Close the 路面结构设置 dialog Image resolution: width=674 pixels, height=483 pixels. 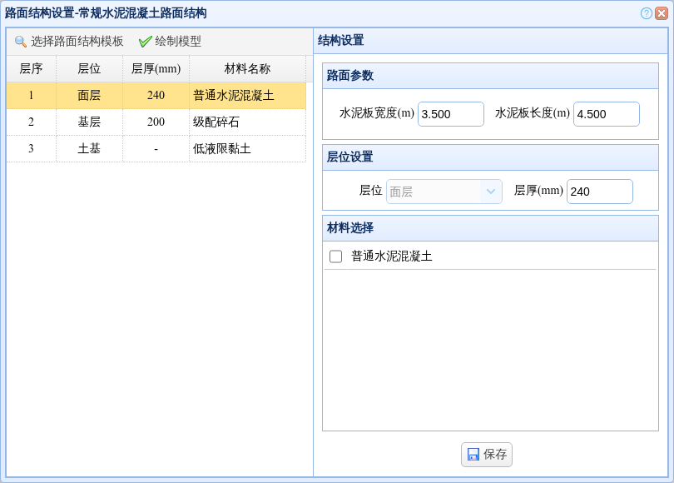(x=662, y=13)
